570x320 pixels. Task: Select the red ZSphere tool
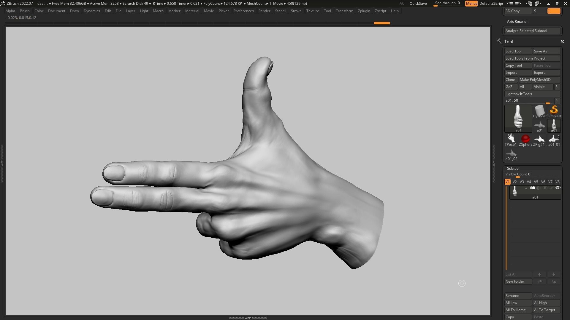tap(525, 140)
